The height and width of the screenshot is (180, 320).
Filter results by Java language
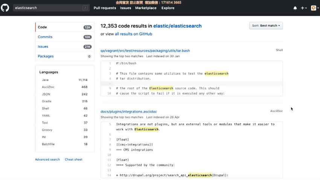point(64,80)
